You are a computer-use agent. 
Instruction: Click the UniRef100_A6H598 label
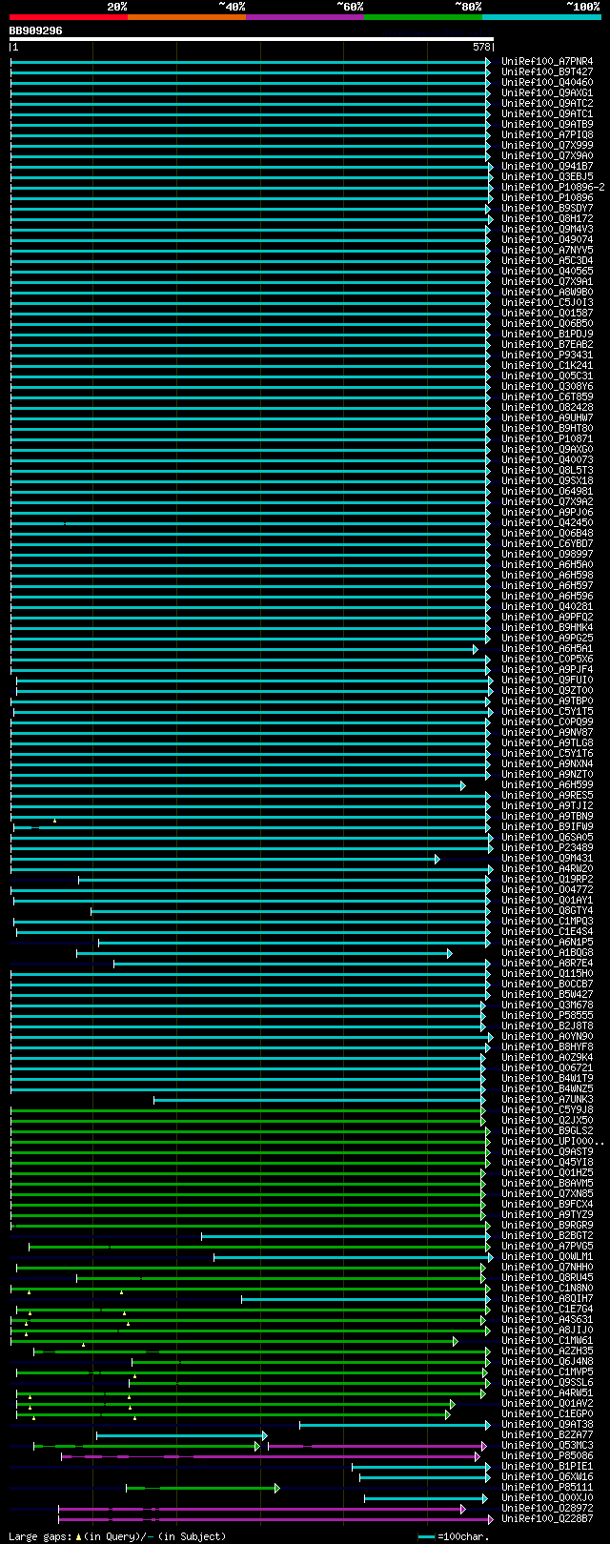click(x=547, y=576)
